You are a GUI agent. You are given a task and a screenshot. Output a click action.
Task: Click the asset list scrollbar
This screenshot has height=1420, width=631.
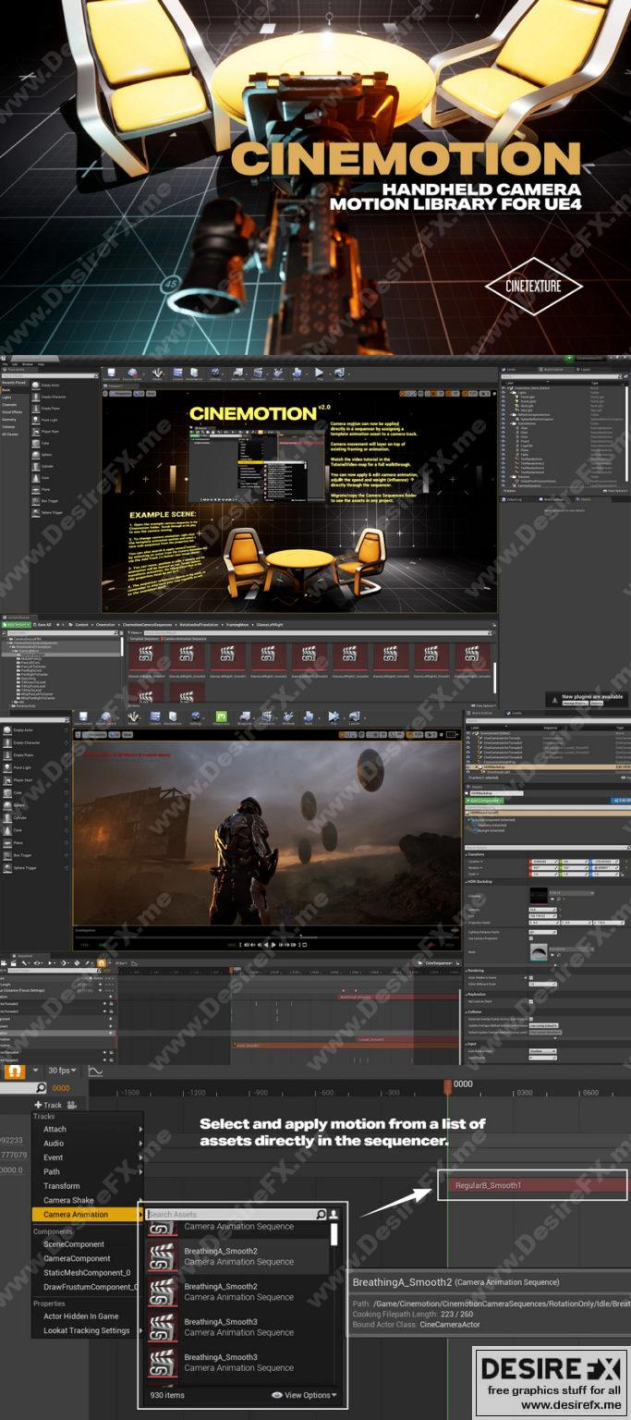pos(334,1233)
